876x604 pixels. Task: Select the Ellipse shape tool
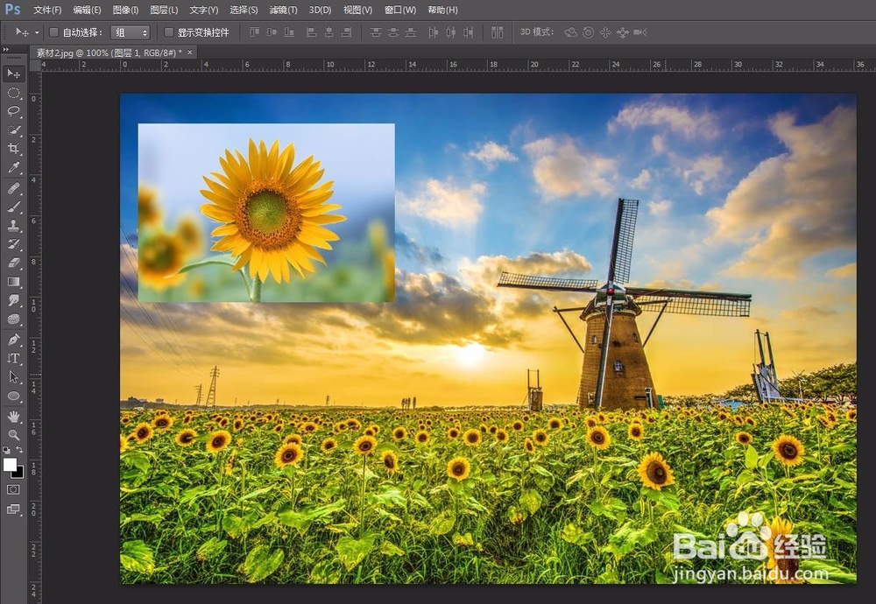click(x=13, y=397)
